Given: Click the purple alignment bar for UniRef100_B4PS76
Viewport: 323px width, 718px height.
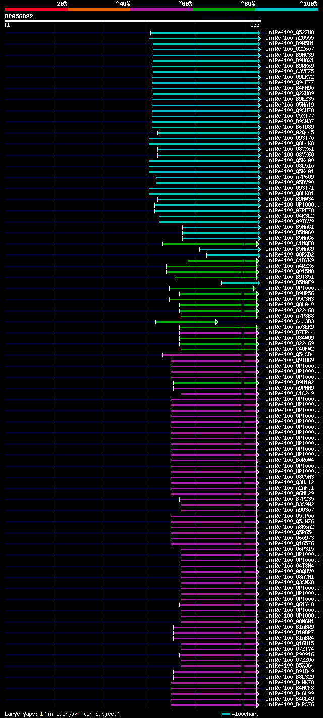Looking at the screenshot, I should [x=214, y=705].
